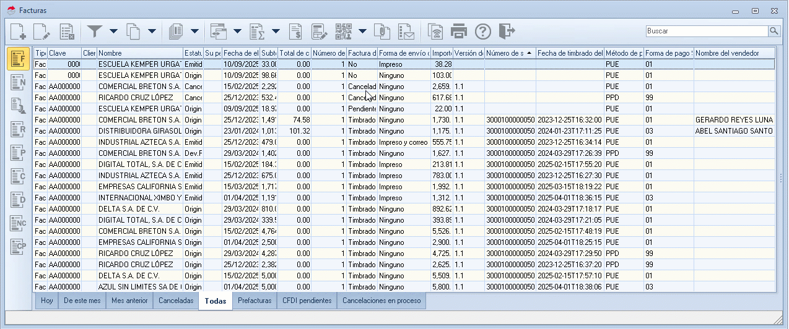Image resolution: width=789 pixels, height=329 pixels.
Task: Click the printer icon
Action: coord(459,31)
